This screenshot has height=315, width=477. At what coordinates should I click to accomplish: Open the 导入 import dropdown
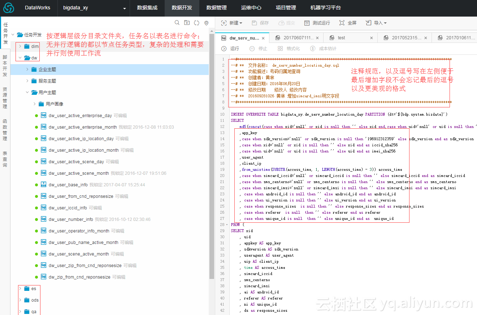point(376,23)
